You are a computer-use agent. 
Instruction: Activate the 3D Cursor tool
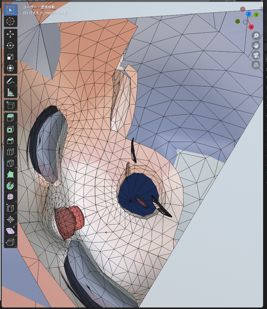click(x=10, y=21)
